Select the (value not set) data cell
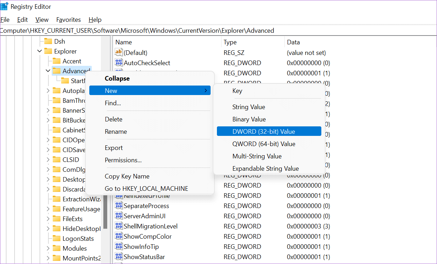This screenshot has height=264, width=437. (306, 53)
